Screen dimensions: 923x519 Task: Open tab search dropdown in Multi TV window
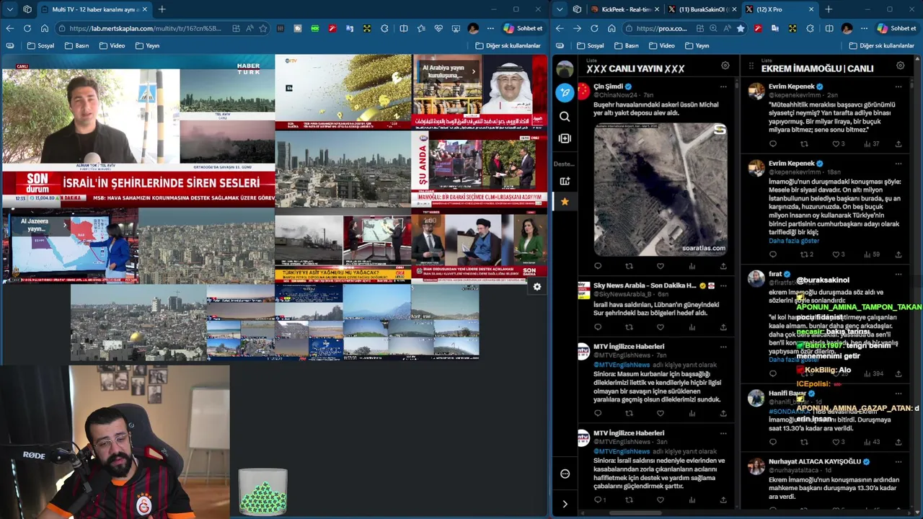[9, 9]
